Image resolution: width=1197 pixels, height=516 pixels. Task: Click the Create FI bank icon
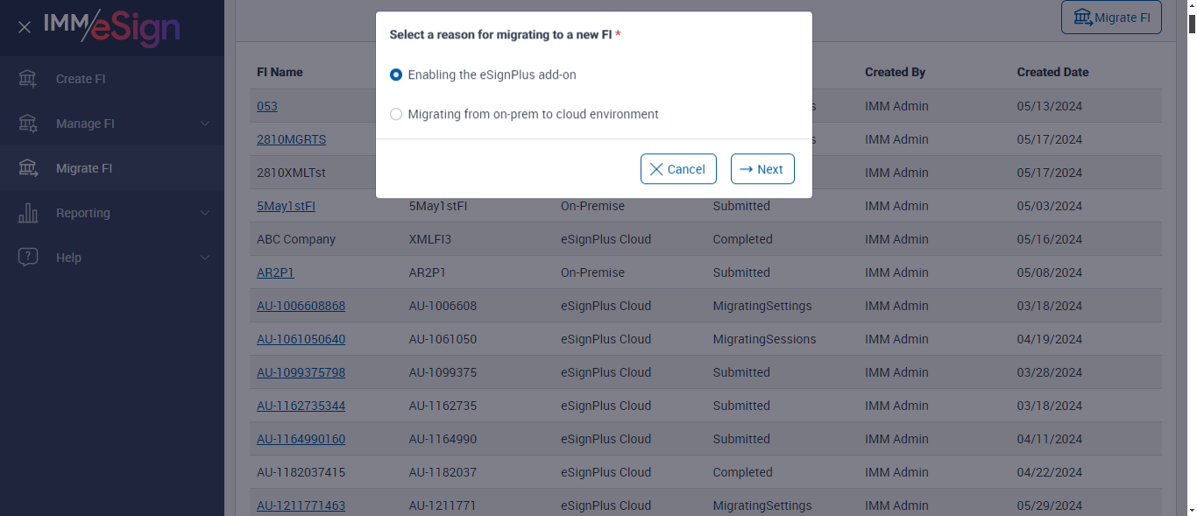coord(28,79)
